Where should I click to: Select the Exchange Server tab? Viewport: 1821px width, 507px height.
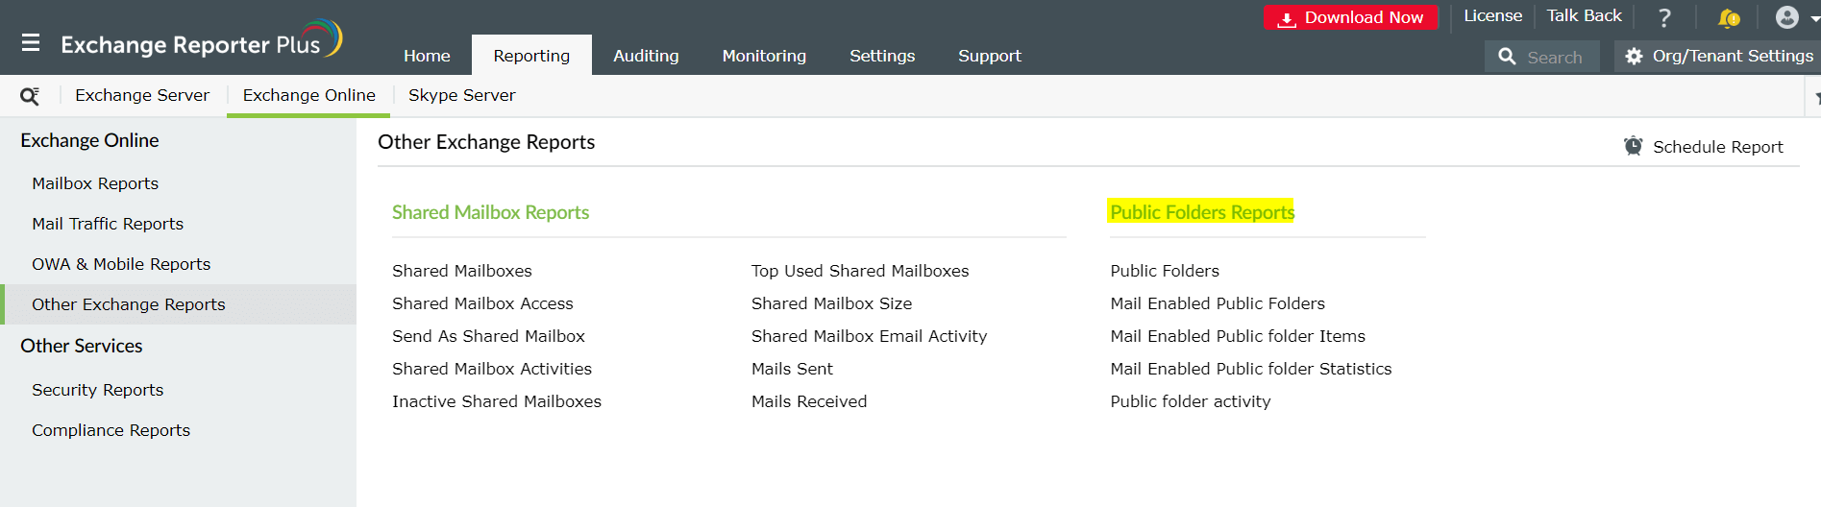click(x=142, y=95)
